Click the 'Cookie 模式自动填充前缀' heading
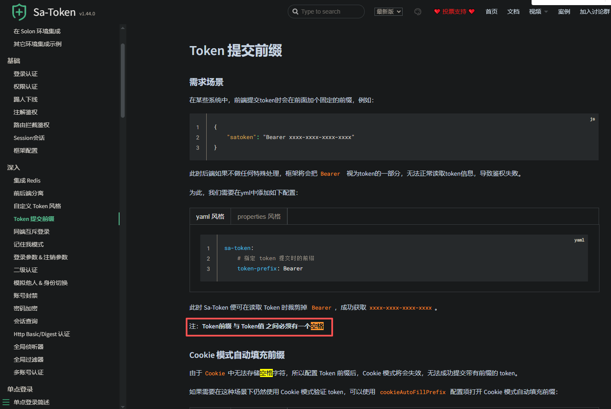Image resolution: width=611 pixels, height=409 pixels. pyautogui.click(x=237, y=355)
